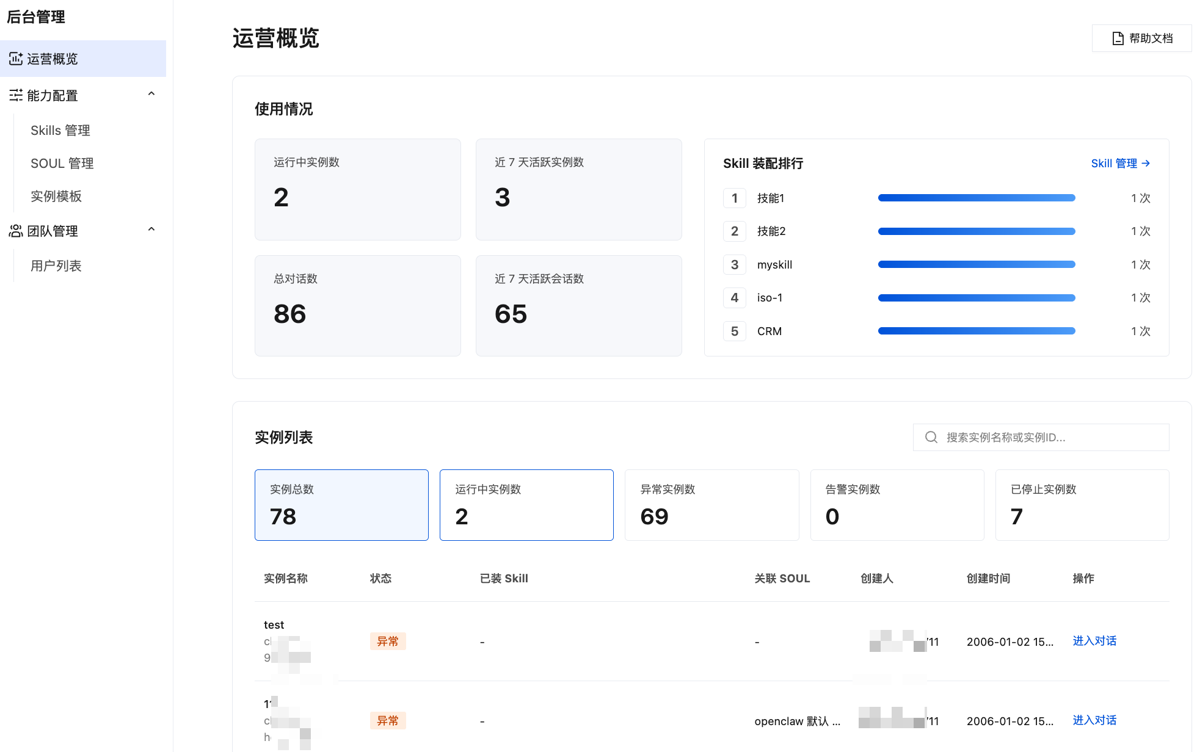Image resolution: width=1197 pixels, height=752 pixels.
Task: Filter by 已停止实例数 card
Action: tap(1082, 505)
